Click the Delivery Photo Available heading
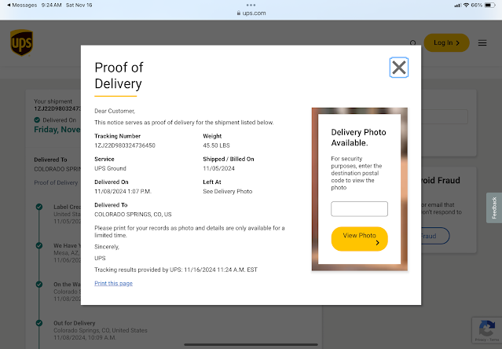 tap(358, 138)
